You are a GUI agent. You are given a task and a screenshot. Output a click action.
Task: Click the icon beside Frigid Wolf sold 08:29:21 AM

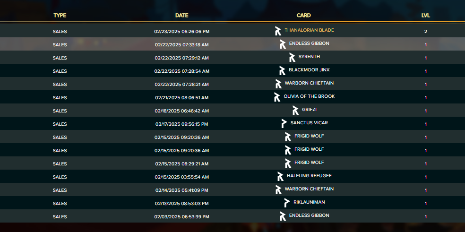pyautogui.click(x=288, y=163)
